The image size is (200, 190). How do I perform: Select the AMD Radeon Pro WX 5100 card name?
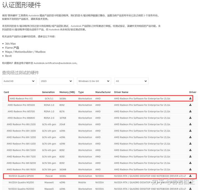[x=21, y=150]
